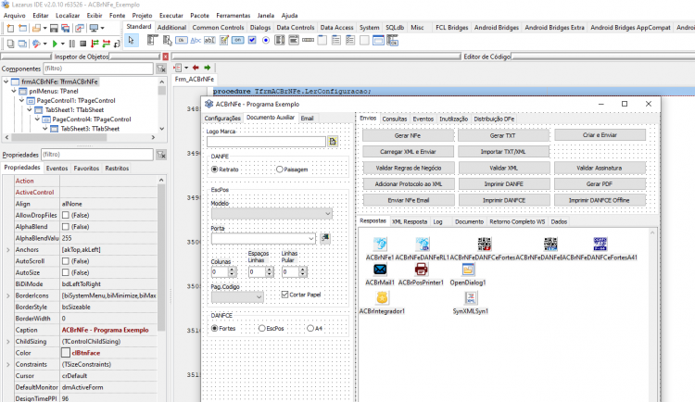
Task: Pick the TCheckBox palette component
Action: (x=252, y=41)
